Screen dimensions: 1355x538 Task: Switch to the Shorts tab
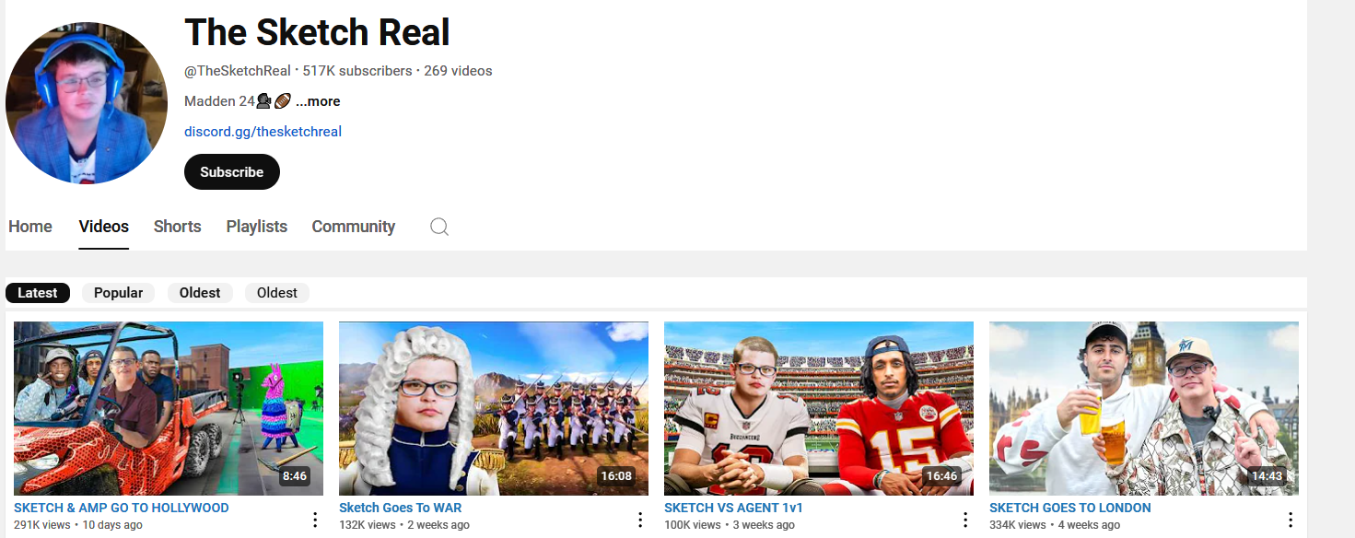tap(177, 227)
